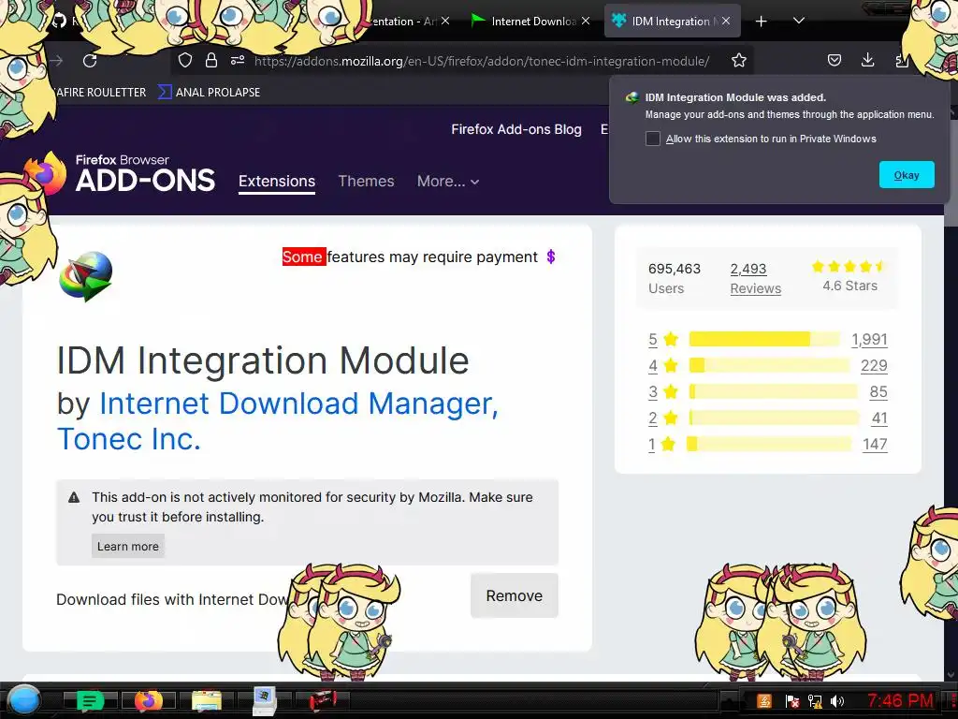Click the 147 one-star count
The height and width of the screenshot is (719, 958).
pyautogui.click(x=875, y=445)
